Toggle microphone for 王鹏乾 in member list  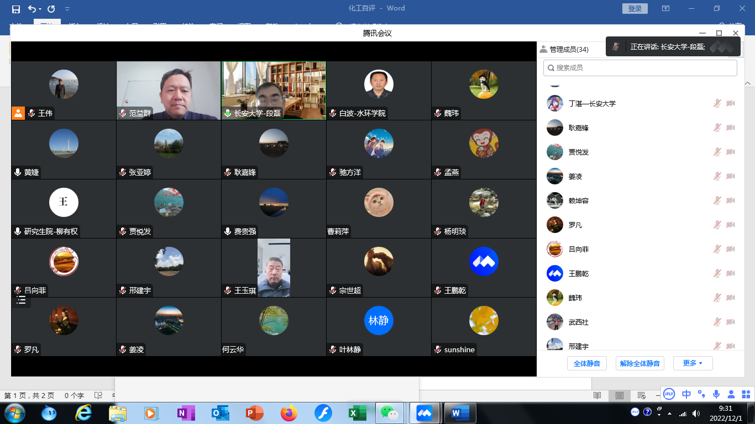point(717,273)
